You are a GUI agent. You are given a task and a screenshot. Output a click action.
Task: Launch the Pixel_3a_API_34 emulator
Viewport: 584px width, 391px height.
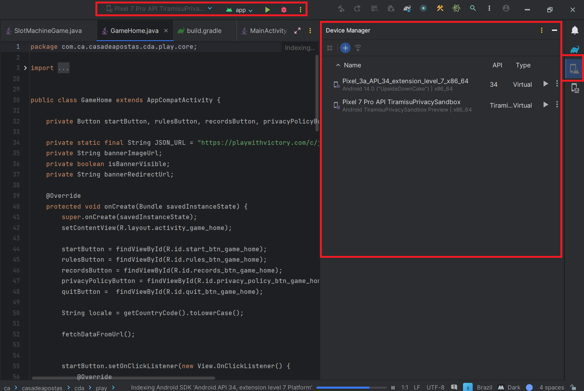tap(545, 84)
